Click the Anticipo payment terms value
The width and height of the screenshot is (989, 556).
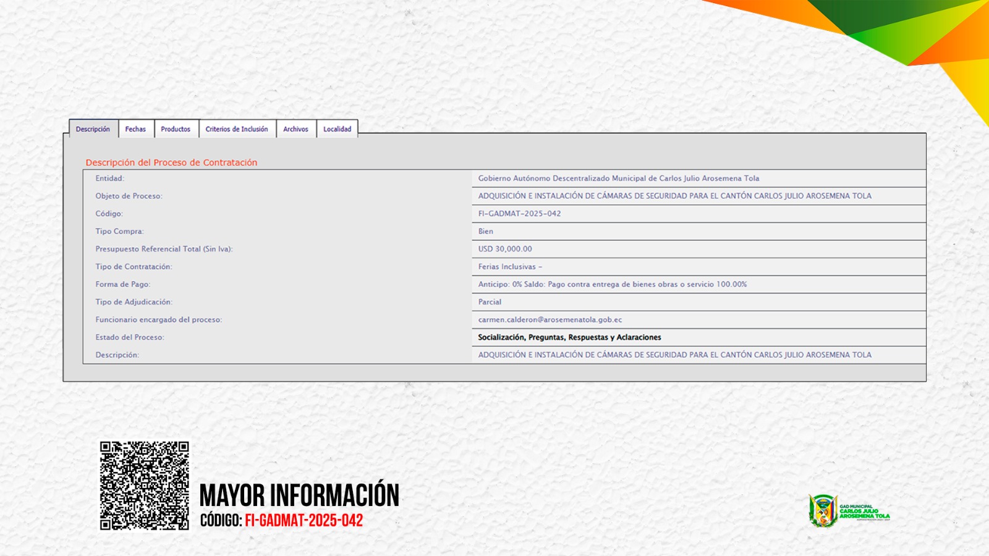[612, 285]
